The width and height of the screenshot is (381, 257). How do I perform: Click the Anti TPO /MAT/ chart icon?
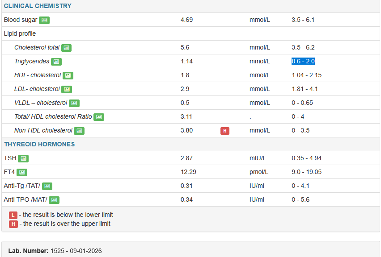54,200
